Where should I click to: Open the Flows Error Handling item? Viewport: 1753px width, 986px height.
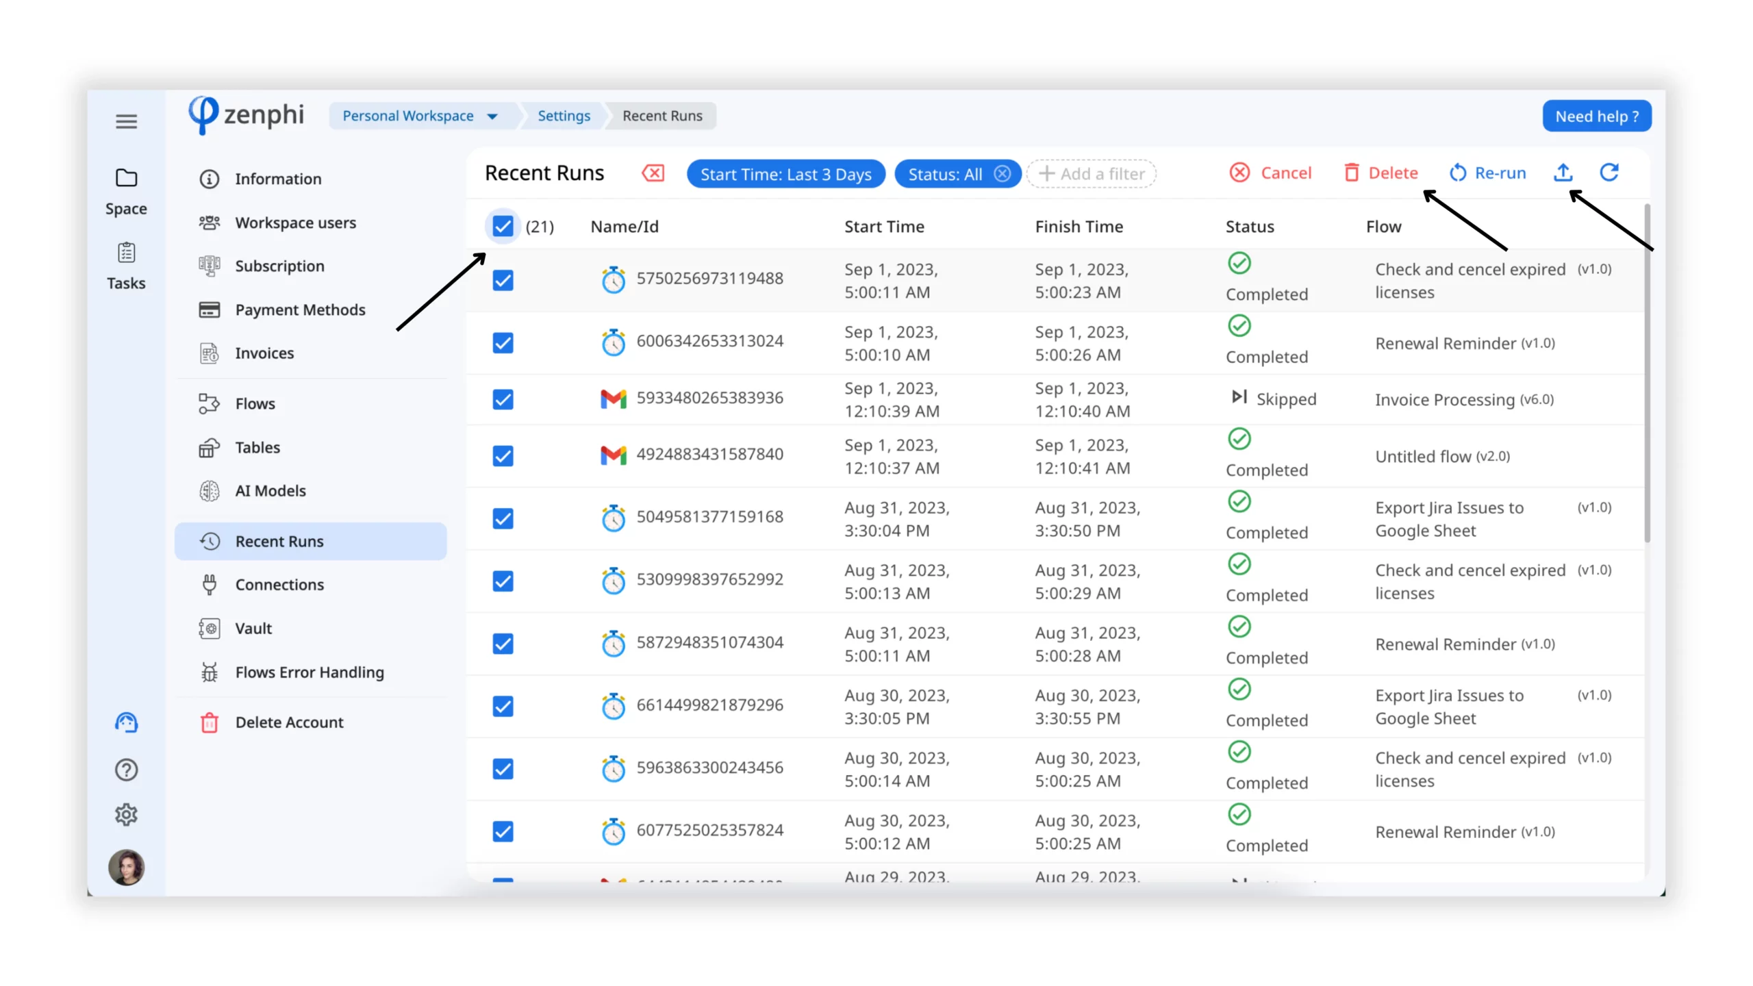point(310,672)
